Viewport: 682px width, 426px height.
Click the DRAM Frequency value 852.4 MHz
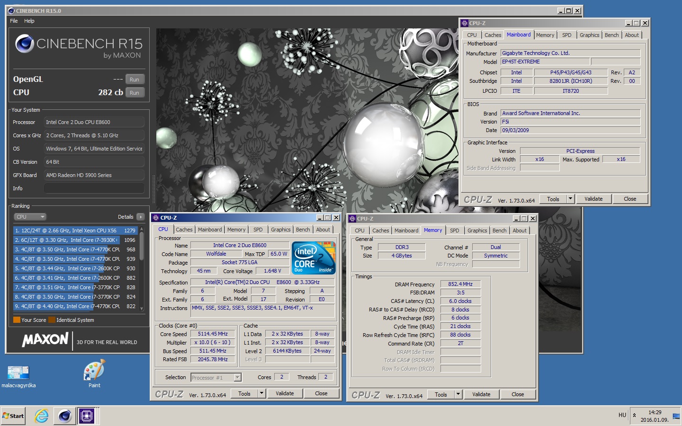(460, 284)
